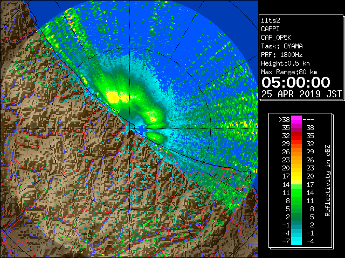Click the radar center where the range lines cross
Viewport: 345px width, 258px height.
point(130,128)
